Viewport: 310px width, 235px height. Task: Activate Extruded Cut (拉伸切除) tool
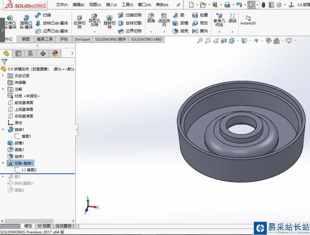(80, 22)
